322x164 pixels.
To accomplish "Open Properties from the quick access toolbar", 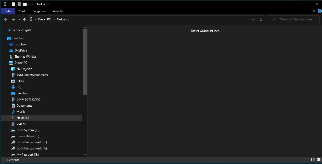I will pos(14,4).
